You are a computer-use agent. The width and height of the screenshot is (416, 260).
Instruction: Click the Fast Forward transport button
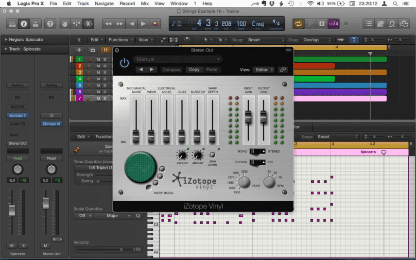tap(120, 24)
